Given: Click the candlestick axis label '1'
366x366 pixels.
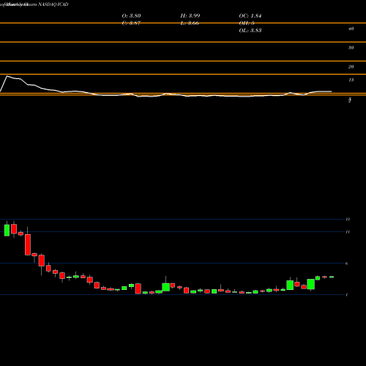Looking at the screenshot, I should coord(347,295).
